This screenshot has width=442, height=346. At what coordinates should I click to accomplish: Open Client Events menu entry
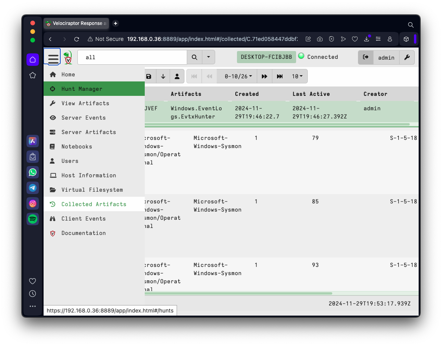click(94, 219)
